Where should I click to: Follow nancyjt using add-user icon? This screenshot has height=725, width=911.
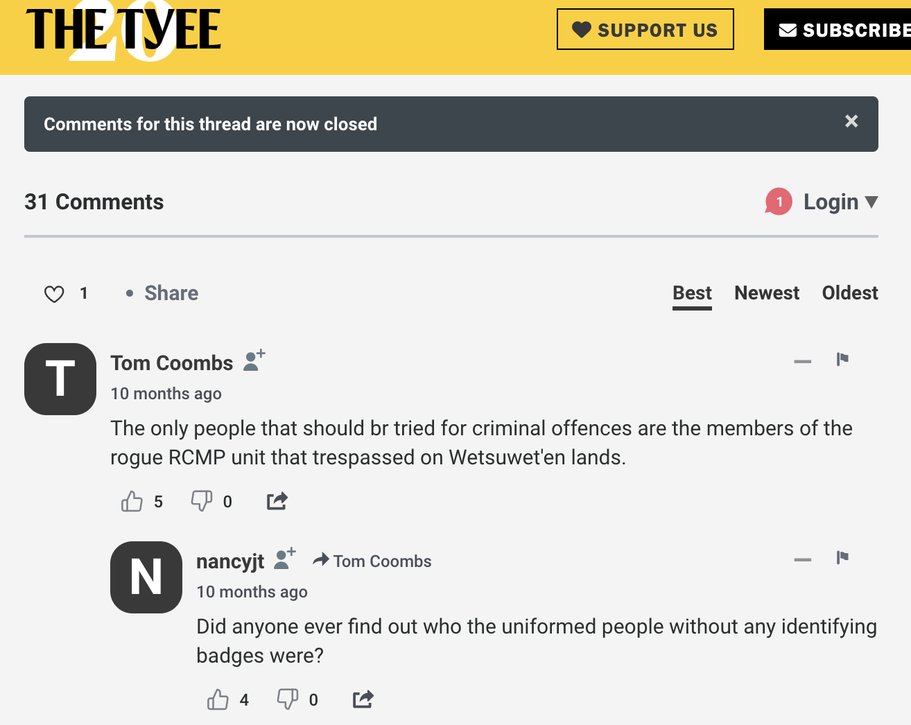285,559
